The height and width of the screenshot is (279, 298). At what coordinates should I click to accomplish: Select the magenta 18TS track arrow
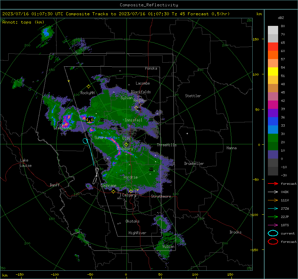coord(273,225)
